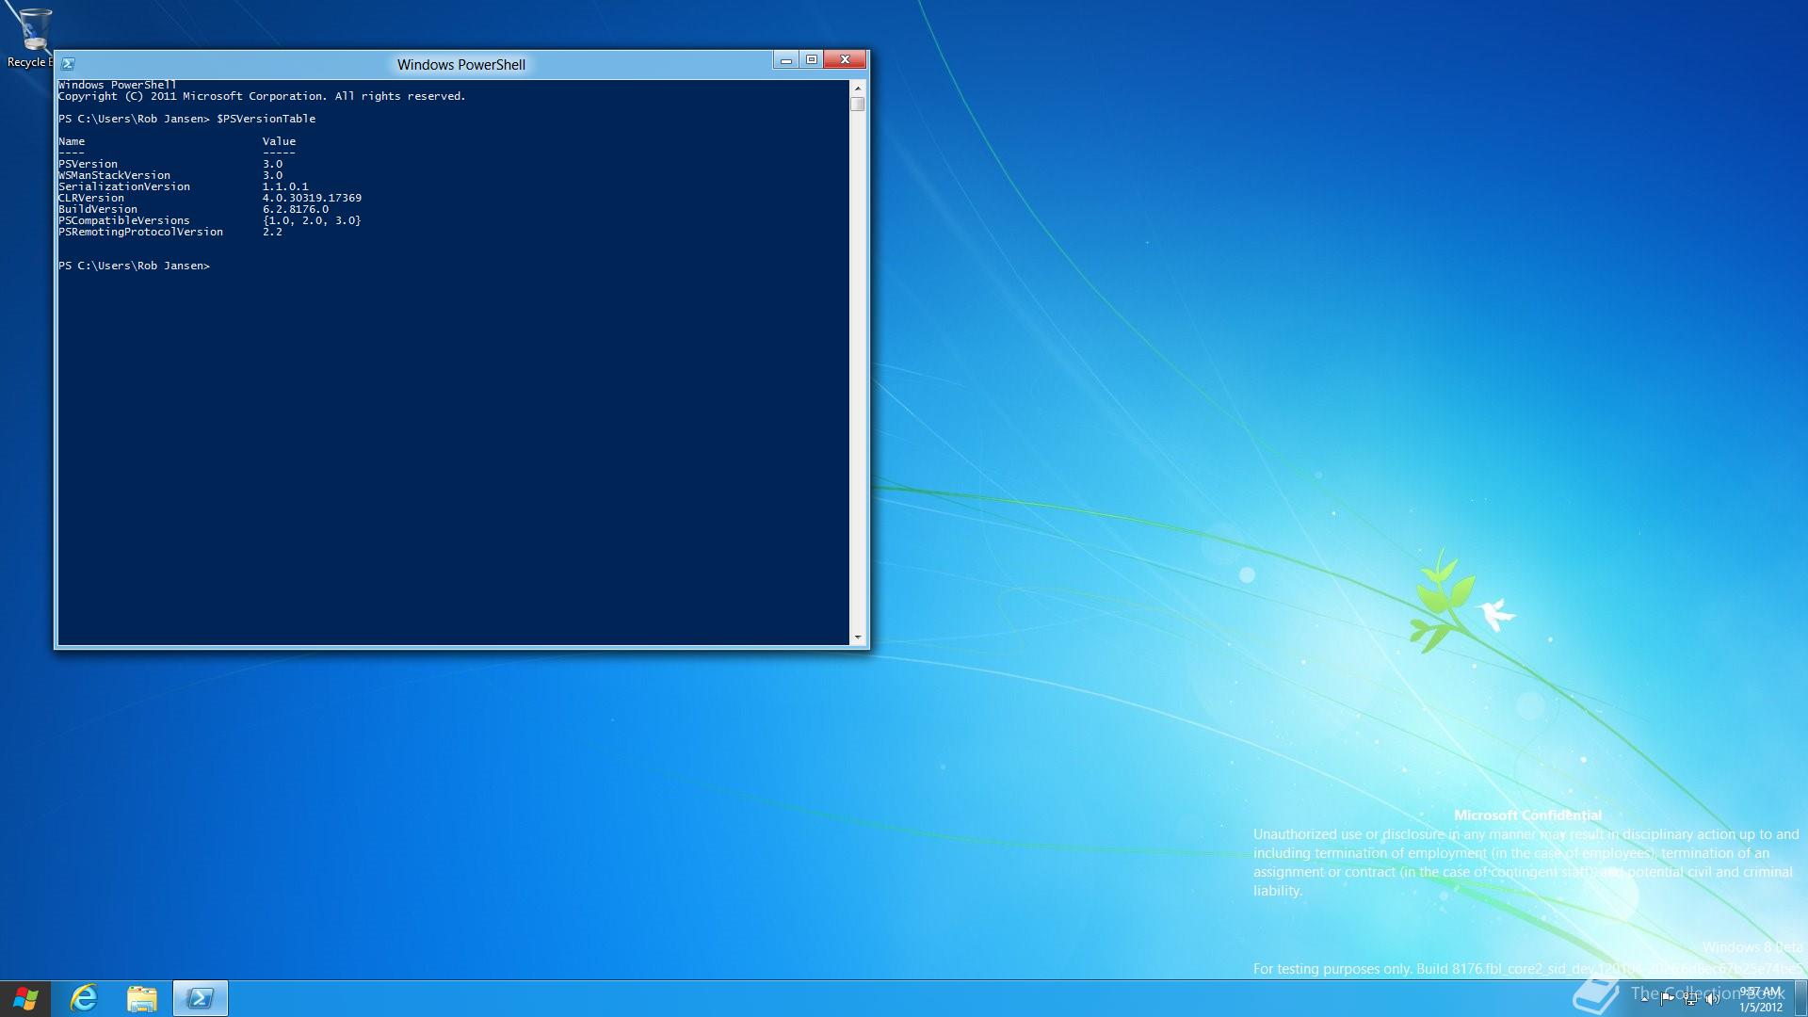Show hidden tray icons arrow

click(1644, 999)
